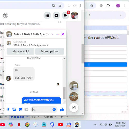Open Wi-Fi network settings in tray
Viewport: 129px width, 129px height.
coord(101,125)
